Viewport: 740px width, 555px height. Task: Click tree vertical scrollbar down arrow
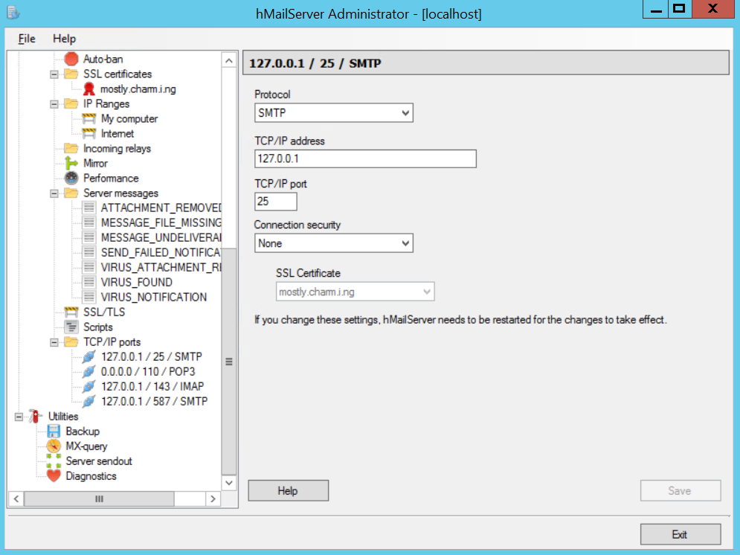tap(229, 483)
